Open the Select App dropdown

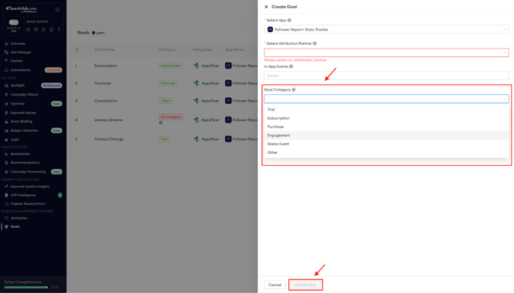[386, 30]
